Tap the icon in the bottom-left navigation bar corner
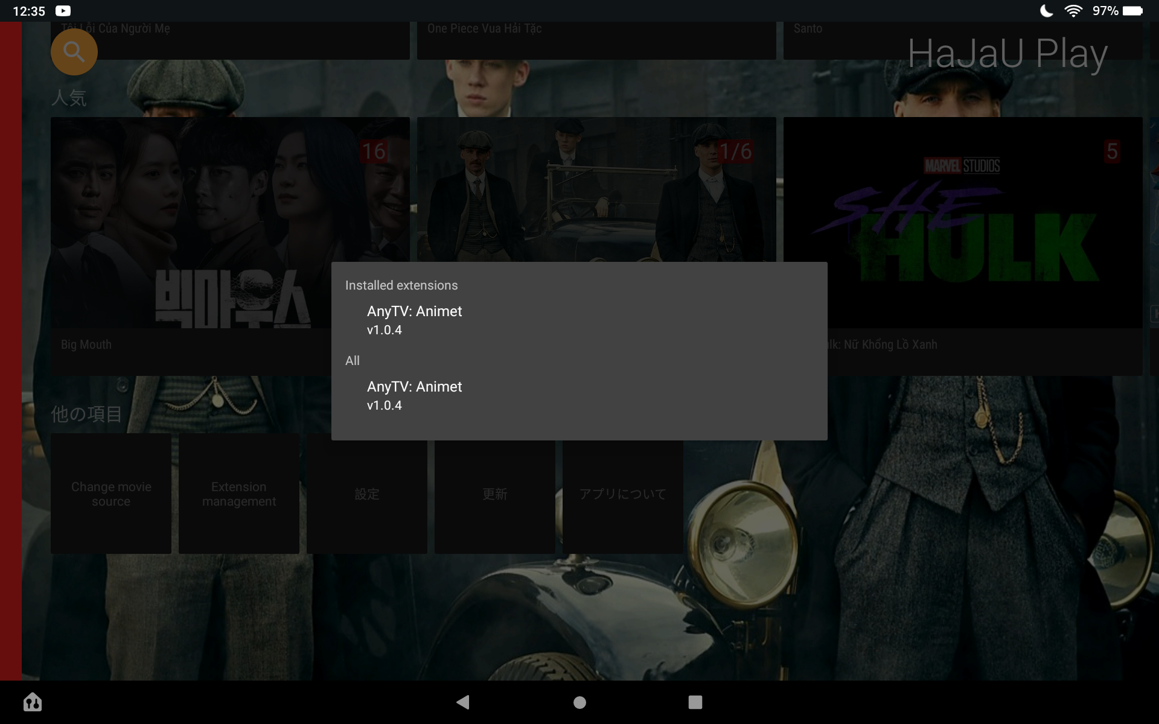The height and width of the screenshot is (724, 1159). [33, 702]
